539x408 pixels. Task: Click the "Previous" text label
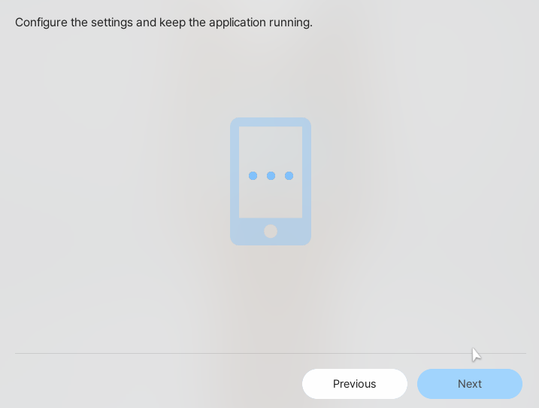[355, 384]
